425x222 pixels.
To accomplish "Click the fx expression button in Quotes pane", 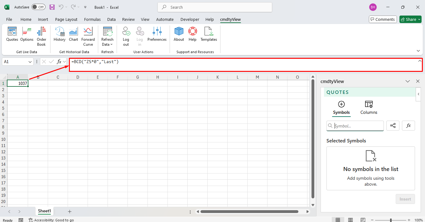I will (408, 126).
